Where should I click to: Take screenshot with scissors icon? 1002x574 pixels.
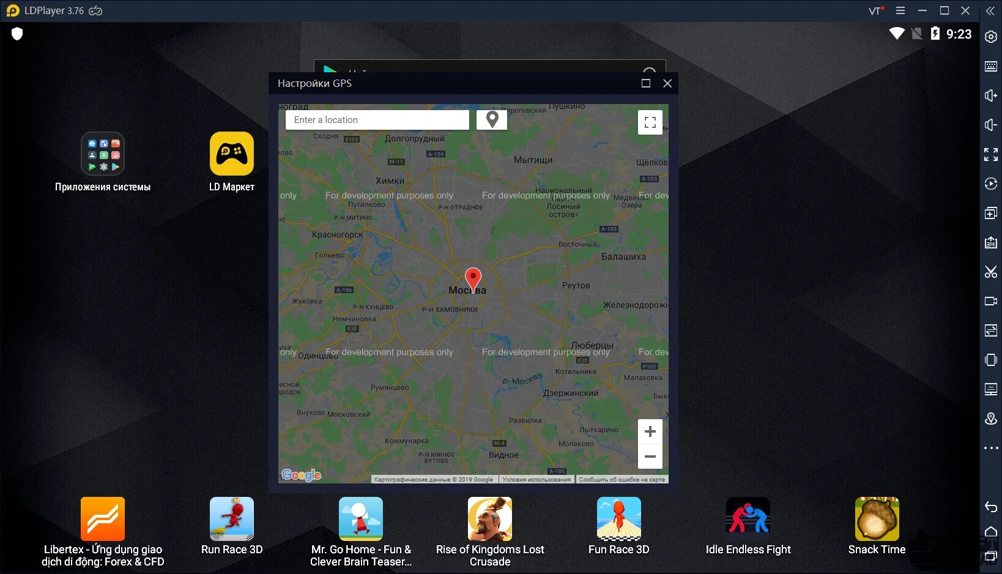pyautogui.click(x=991, y=272)
